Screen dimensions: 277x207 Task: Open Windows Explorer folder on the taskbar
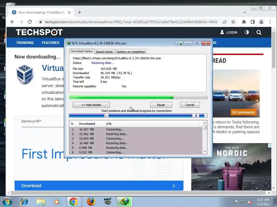click(x=41, y=202)
